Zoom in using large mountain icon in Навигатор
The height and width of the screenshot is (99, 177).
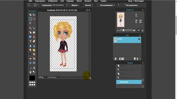134,30
